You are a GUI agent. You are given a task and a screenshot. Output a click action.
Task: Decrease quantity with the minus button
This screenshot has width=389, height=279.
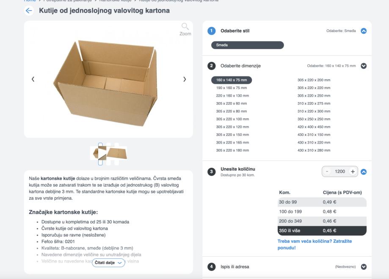[x=327, y=171]
